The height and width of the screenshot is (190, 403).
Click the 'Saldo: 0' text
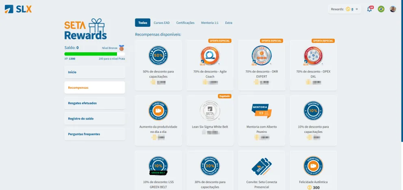pos(71,48)
